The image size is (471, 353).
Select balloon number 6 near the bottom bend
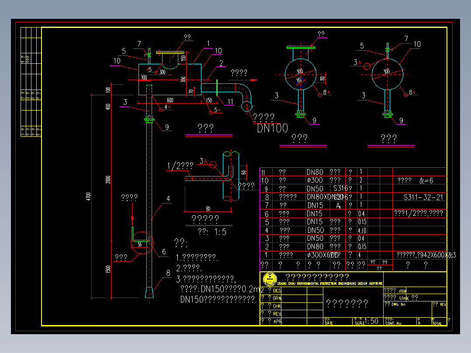[164, 252]
